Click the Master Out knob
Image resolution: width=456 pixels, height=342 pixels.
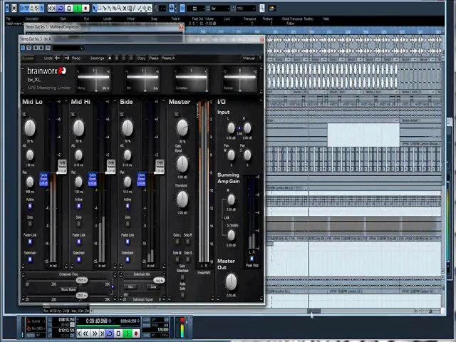[231, 282]
